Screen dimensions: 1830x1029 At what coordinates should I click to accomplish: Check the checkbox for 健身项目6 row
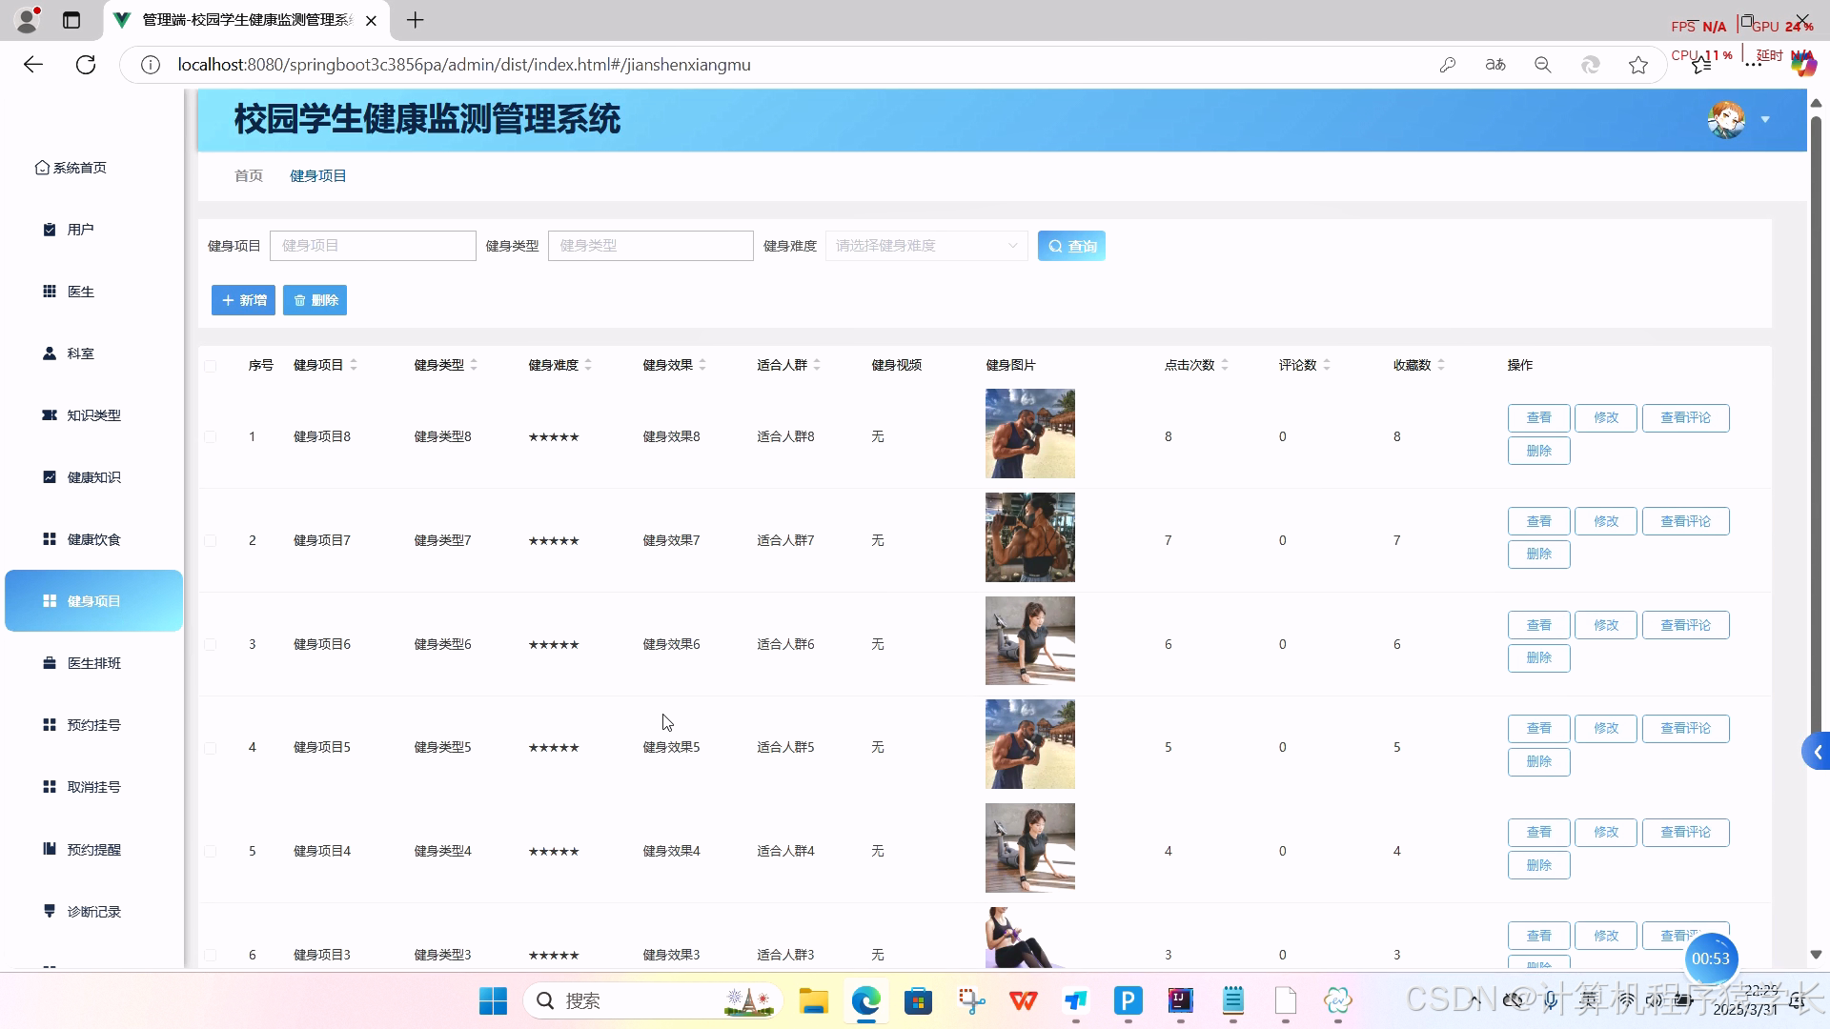(x=211, y=644)
